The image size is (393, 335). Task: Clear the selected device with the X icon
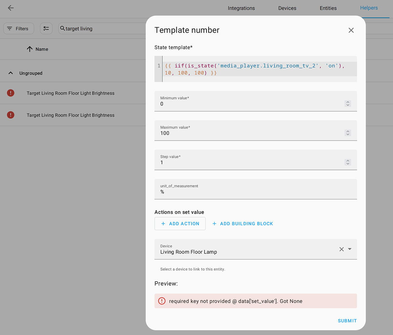coord(342,249)
